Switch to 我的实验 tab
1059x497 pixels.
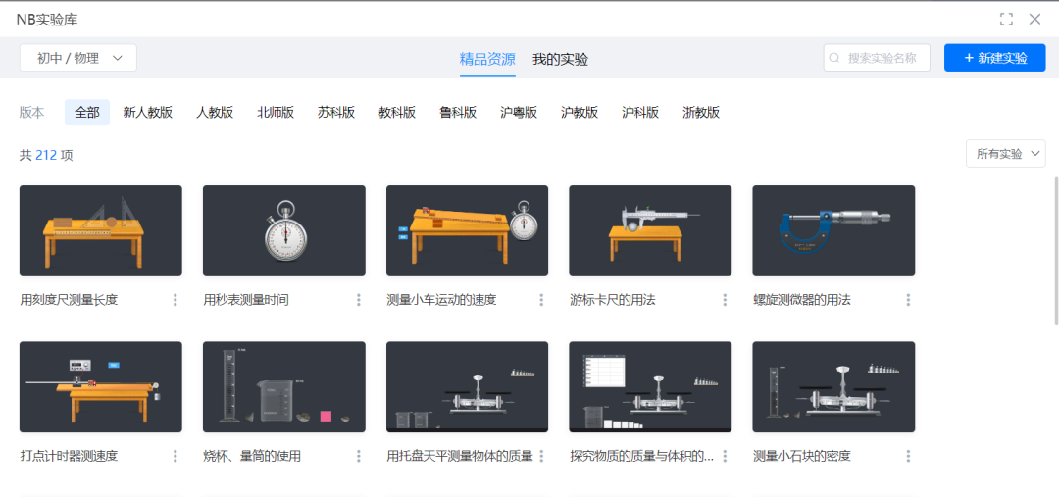(560, 59)
